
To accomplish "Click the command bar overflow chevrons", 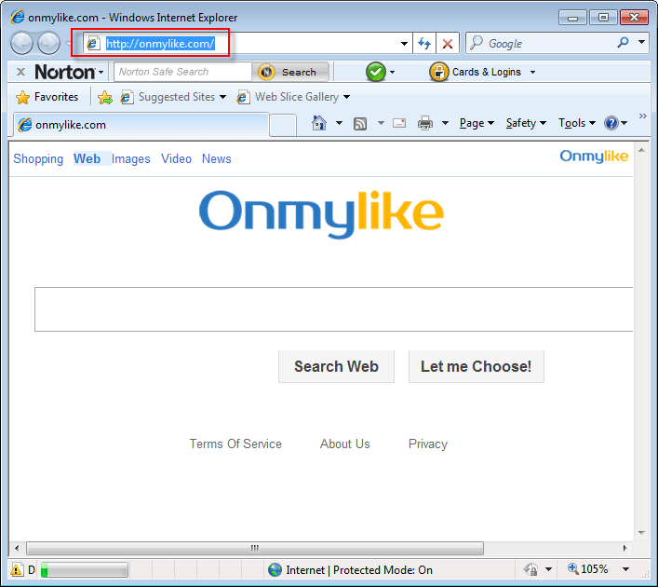I will [x=643, y=116].
